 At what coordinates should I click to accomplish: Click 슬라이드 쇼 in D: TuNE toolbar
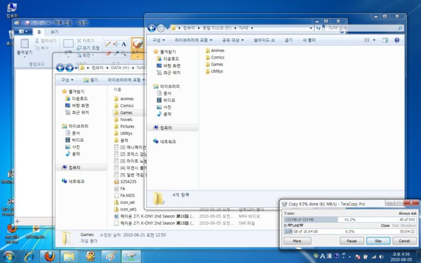point(264,40)
